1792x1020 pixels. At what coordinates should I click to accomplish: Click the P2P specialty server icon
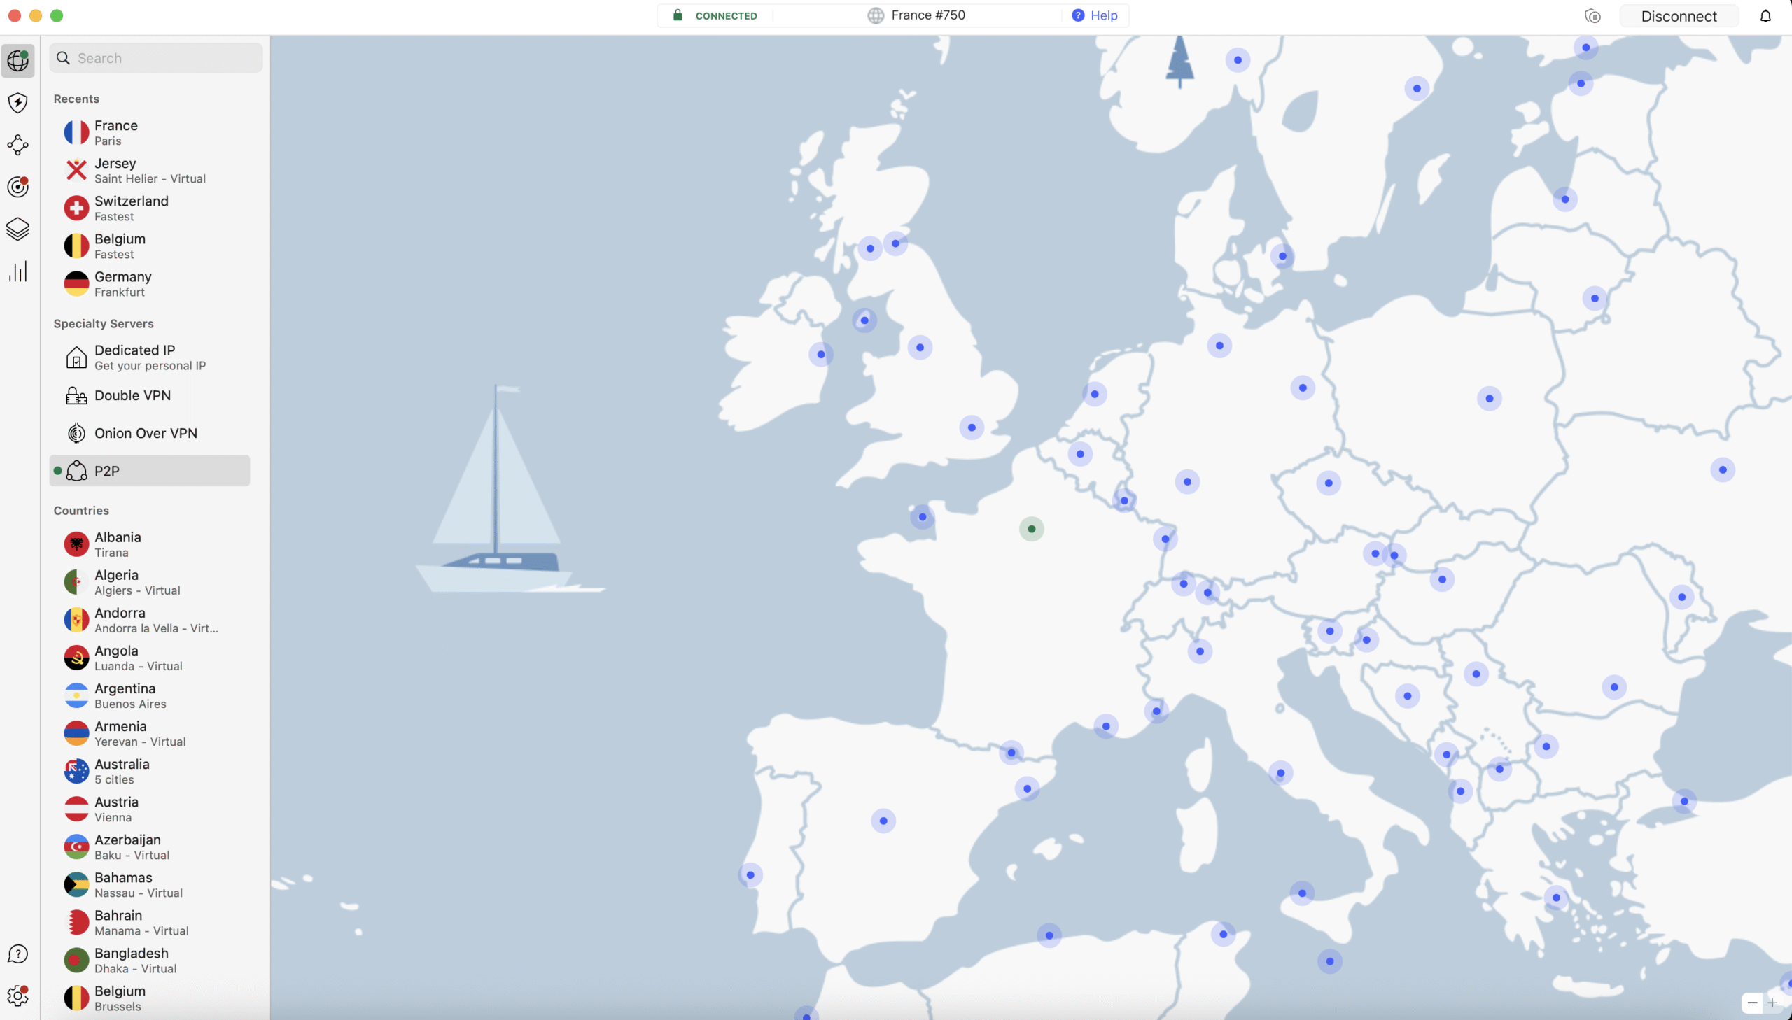(76, 471)
